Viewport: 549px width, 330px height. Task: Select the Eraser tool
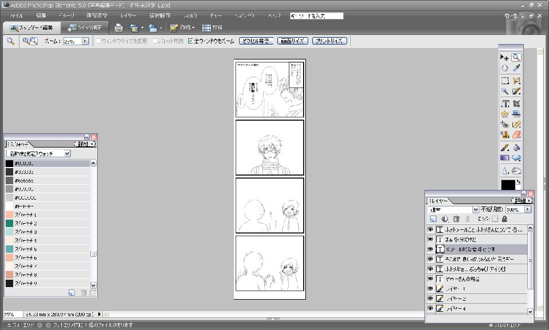coord(516,135)
